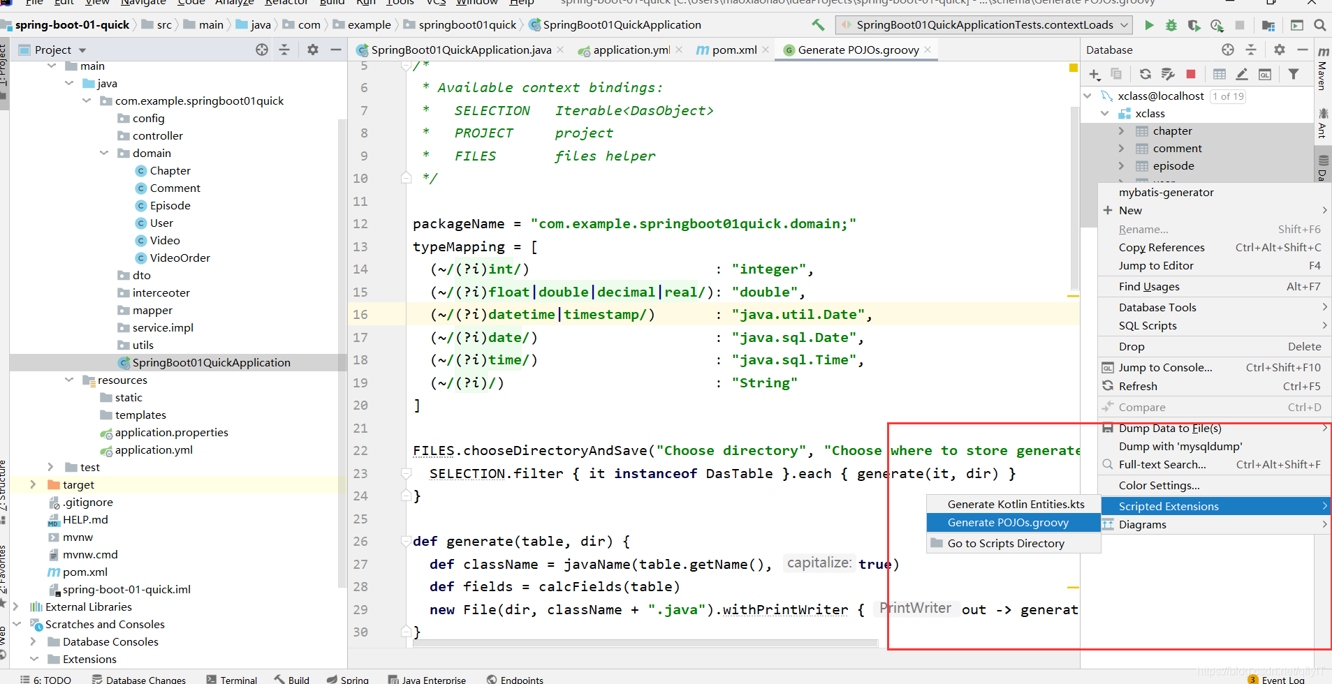
Task: Open the query console QL icon
Action: 1265,74
